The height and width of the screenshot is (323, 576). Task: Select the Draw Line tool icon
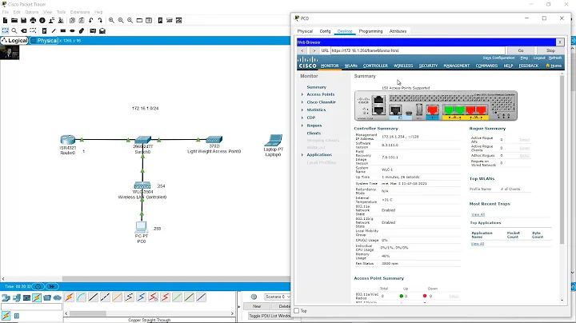[x=54, y=31]
